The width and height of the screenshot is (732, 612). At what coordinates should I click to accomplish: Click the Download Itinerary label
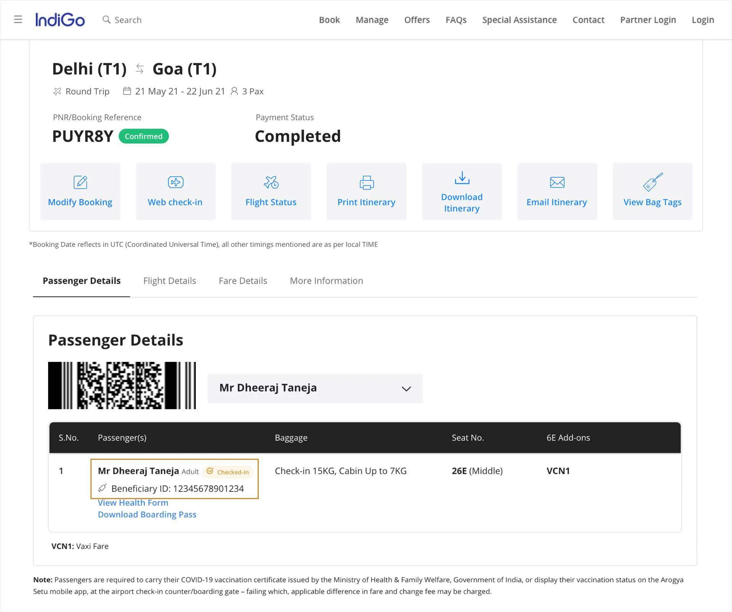pyautogui.click(x=462, y=202)
